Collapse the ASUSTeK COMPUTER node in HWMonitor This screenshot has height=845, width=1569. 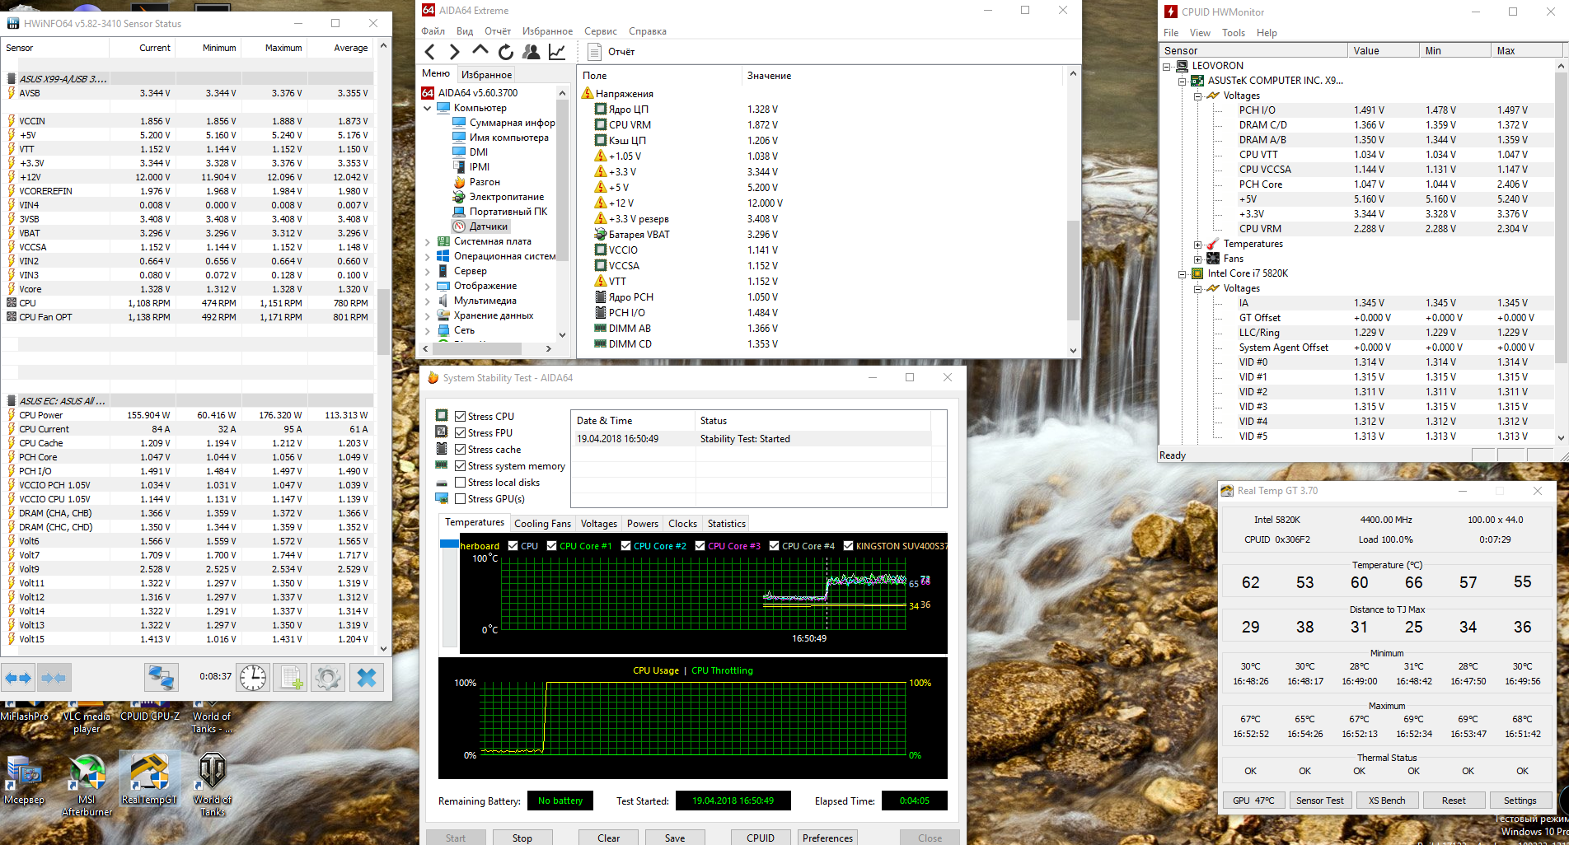1183,81
